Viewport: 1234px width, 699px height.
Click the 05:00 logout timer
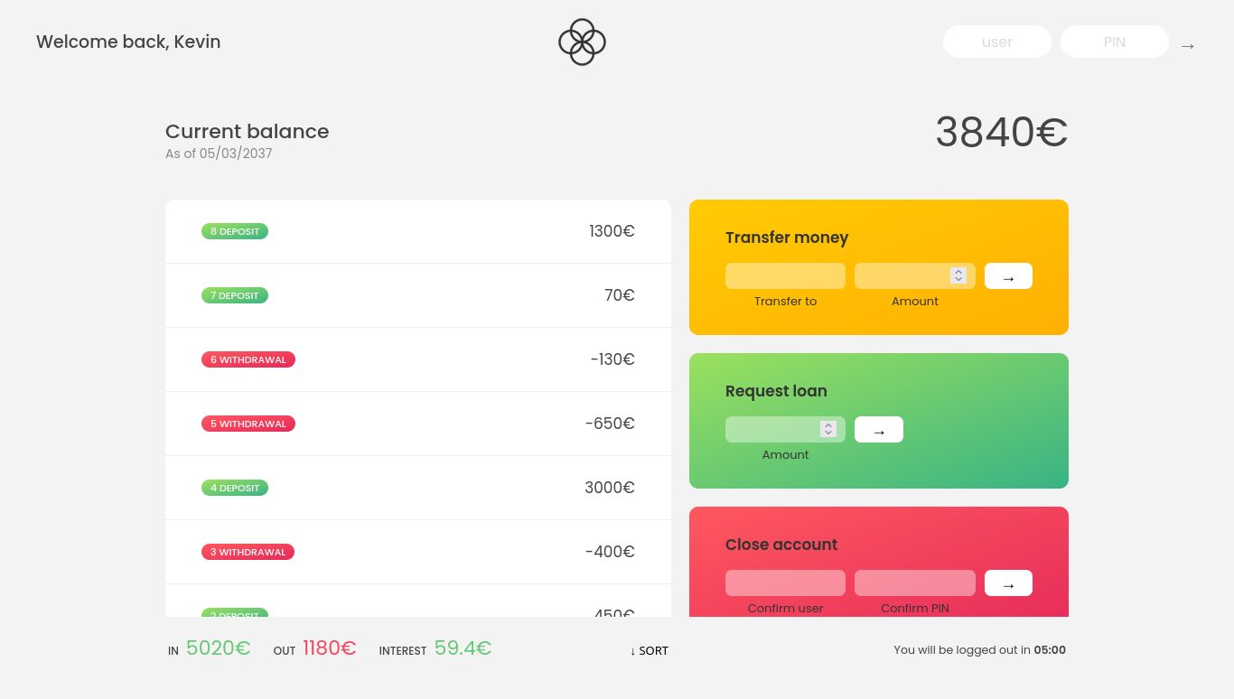coord(1050,650)
